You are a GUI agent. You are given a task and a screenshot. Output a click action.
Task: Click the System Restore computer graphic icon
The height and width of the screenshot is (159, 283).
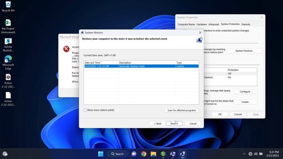(x=199, y=40)
